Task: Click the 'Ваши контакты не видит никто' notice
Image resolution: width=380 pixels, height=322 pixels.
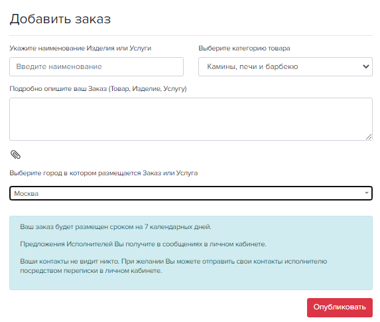Action: pyautogui.click(x=174, y=266)
